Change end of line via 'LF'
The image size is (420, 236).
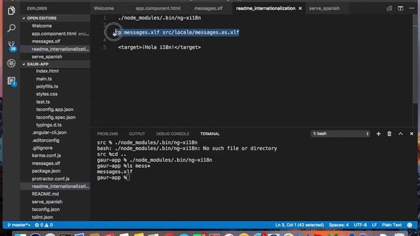(x=374, y=225)
